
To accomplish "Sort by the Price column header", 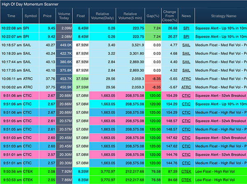I will [47, 16].
